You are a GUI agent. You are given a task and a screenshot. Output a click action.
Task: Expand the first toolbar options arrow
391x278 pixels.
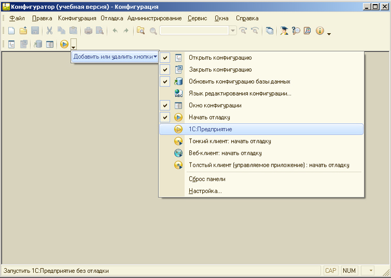(x=329, y=34)
